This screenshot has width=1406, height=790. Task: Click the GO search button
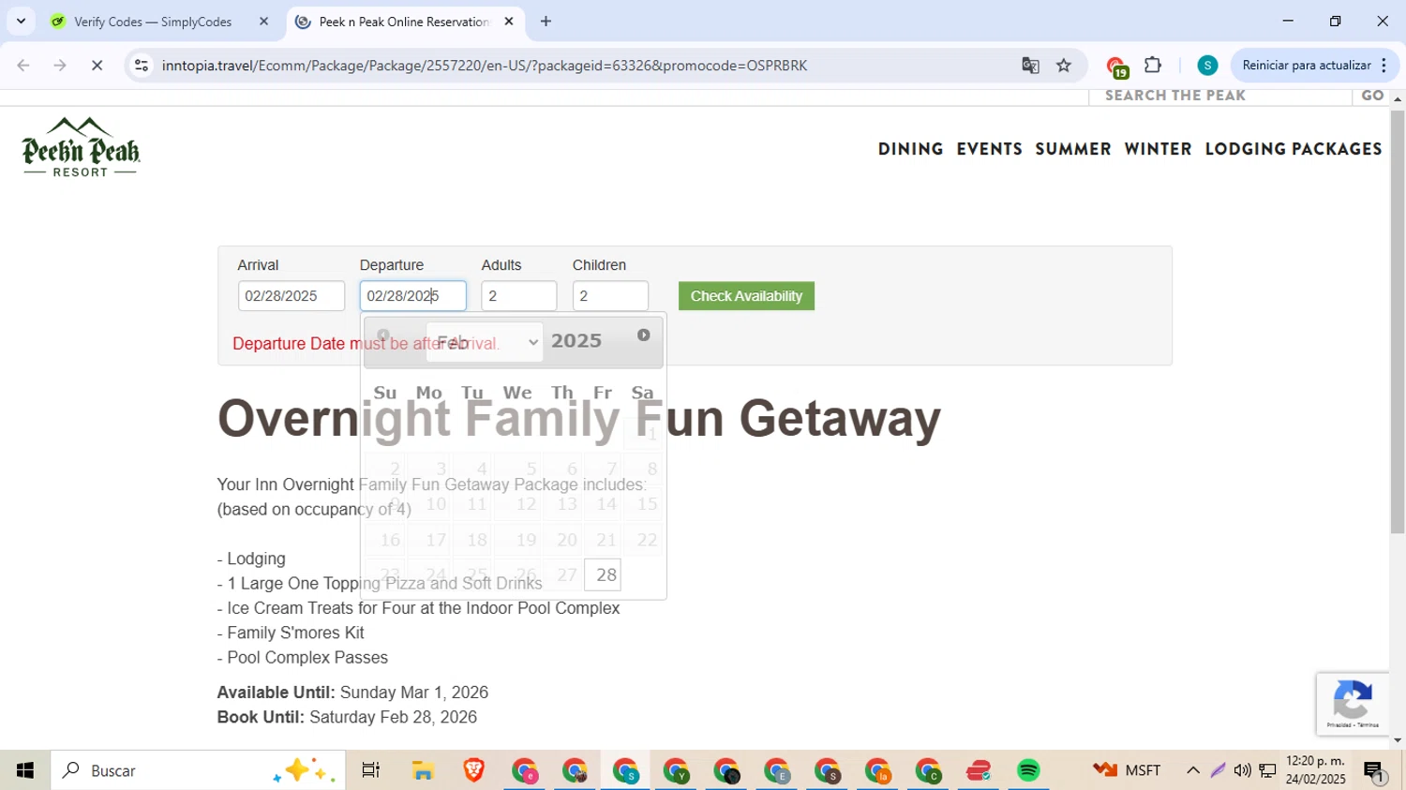1372,96
